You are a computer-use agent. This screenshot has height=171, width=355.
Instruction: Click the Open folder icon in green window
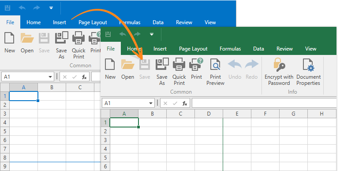[128, 64]
